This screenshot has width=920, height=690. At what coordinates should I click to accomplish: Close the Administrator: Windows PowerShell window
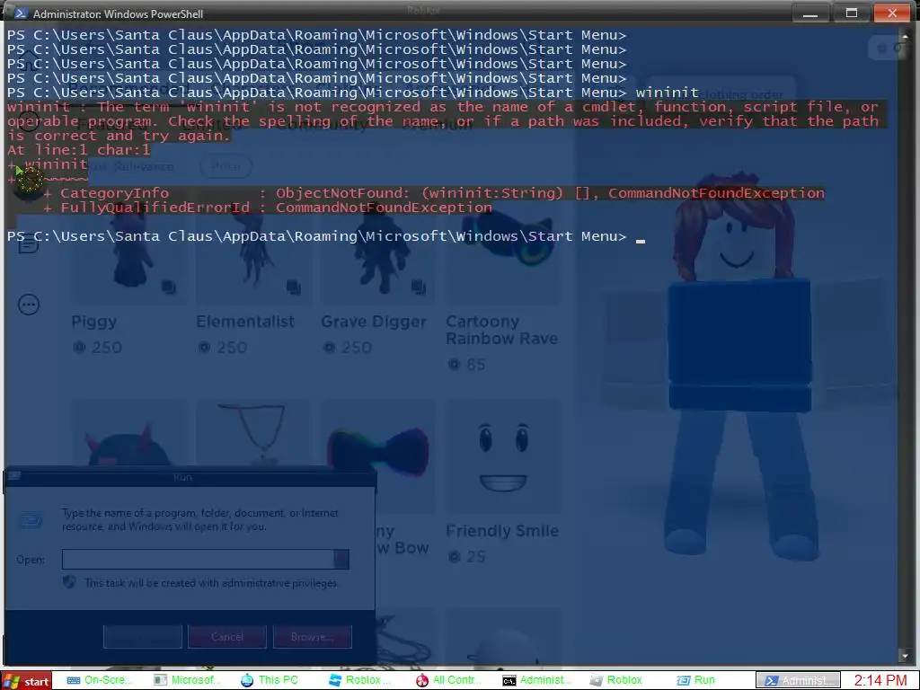pyautogui.click(x=892, y=13)
